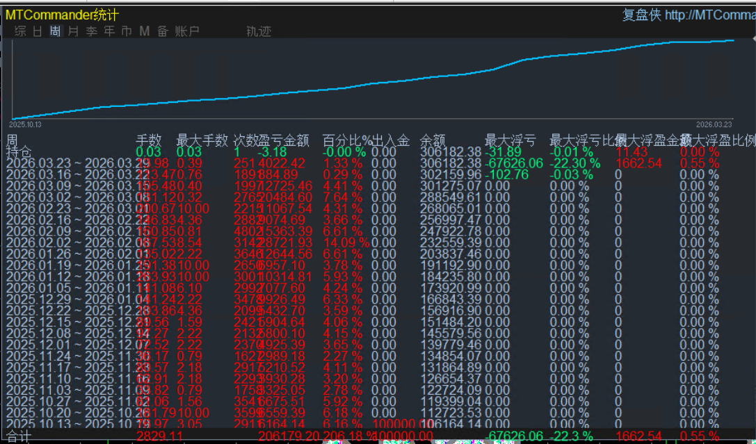The height and width of the screenshot is (444, 756).
Task: Click the balance value 301275.07
Action: click(451, 186)
